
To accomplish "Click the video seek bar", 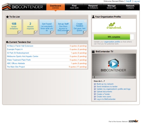I will coord(114,77).
